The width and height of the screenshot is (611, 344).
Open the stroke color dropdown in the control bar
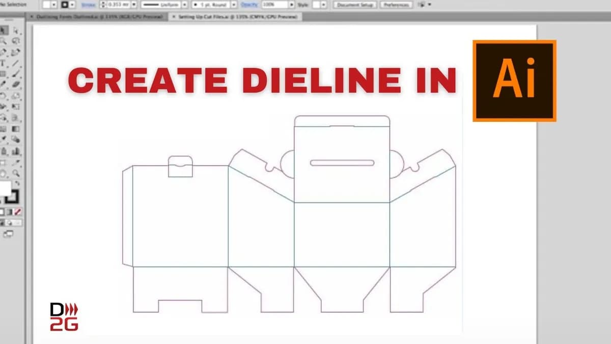[x=73, y=5]
